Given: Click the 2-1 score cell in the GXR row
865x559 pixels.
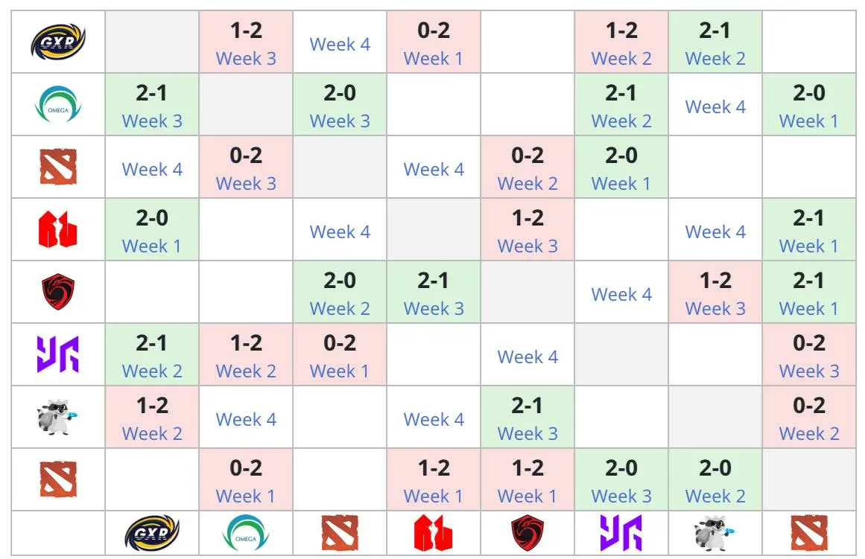Looking at the screenshot, I should tap(715, 42).
